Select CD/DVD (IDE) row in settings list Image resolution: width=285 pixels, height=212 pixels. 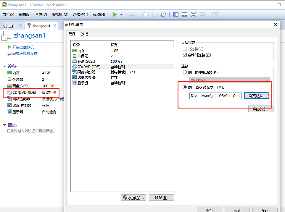click(122, 67)
